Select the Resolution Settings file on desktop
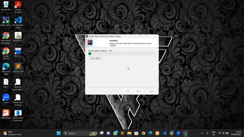This screenshot has width=244, height=137. (18, 100)
